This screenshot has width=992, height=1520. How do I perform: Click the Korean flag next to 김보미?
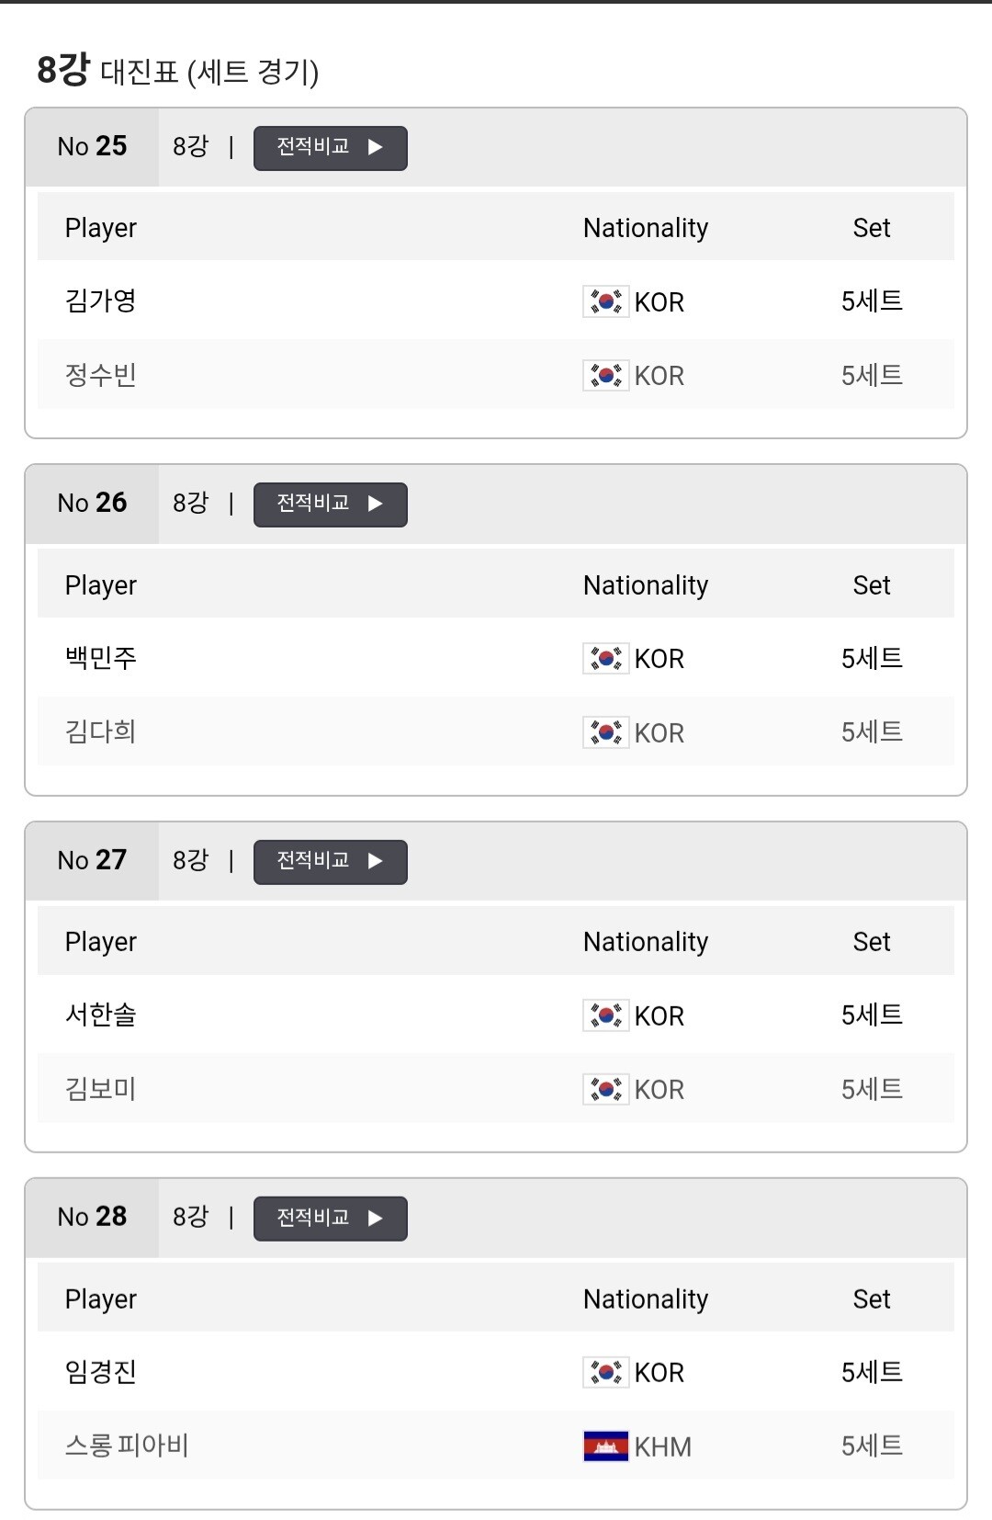(605, 1089)
